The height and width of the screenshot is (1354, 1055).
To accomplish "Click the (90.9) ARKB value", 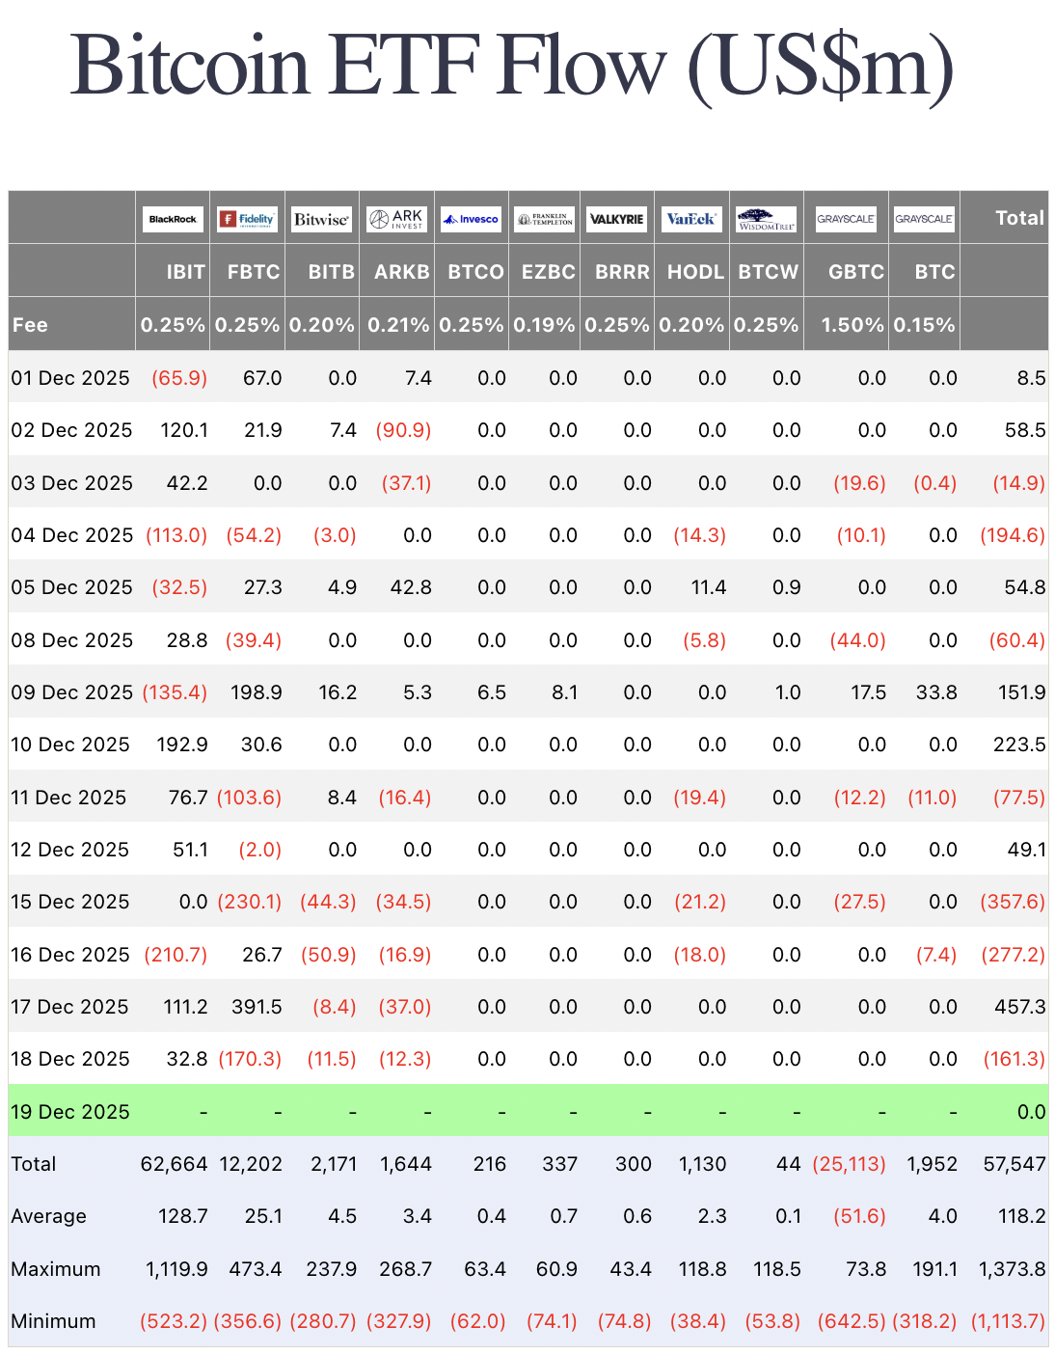I will click(403, 430).
